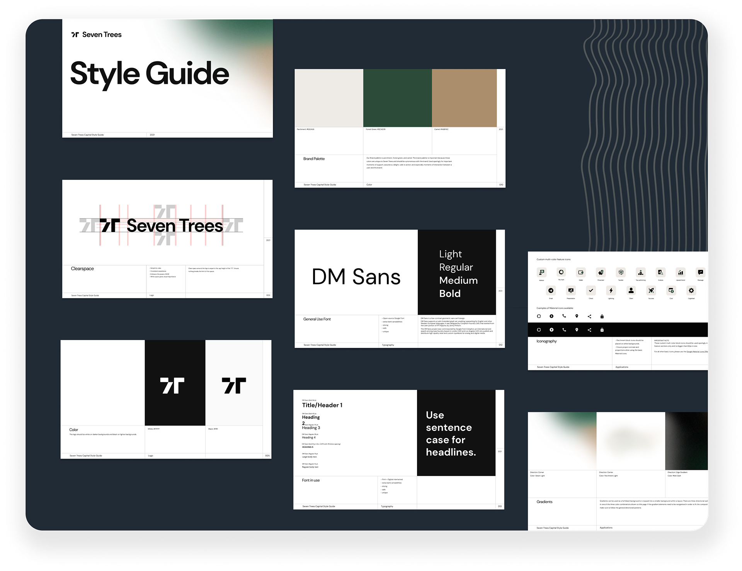
Task: Click the Cost feature icon
Action: coord(671,291)
